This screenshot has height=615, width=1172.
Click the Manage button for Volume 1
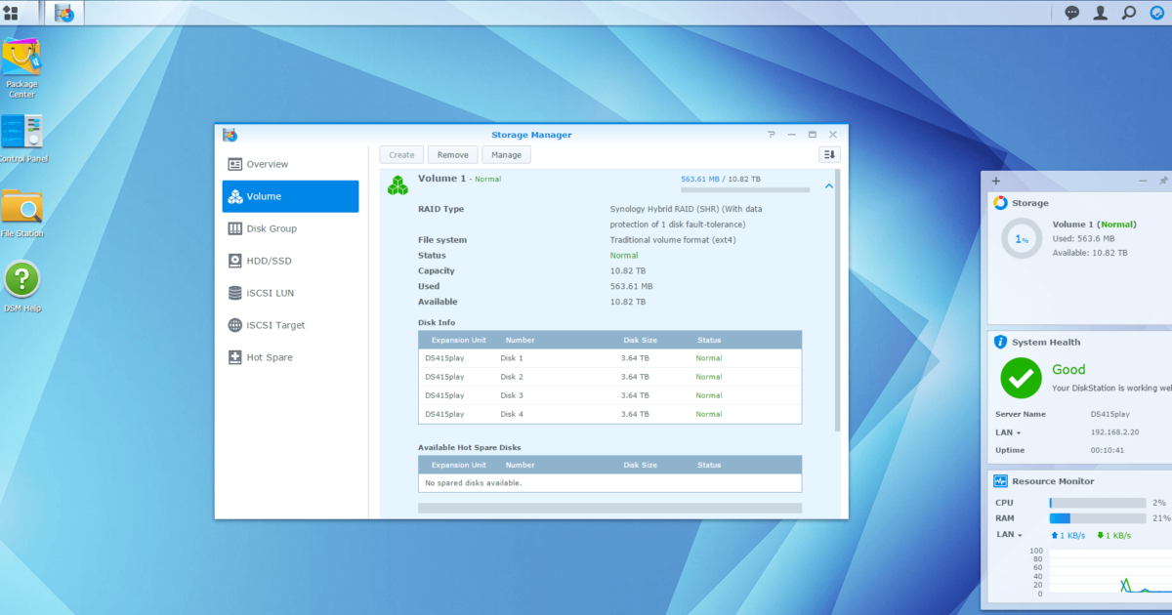coord(506,154)
